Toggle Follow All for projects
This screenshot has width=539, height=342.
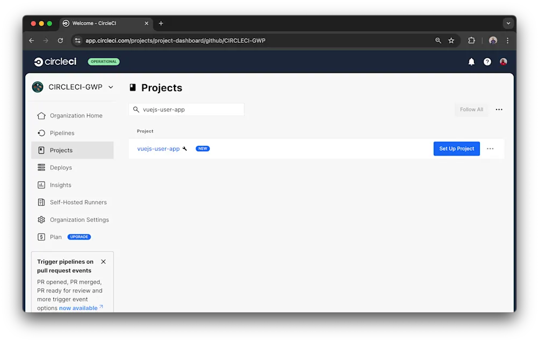471,109
